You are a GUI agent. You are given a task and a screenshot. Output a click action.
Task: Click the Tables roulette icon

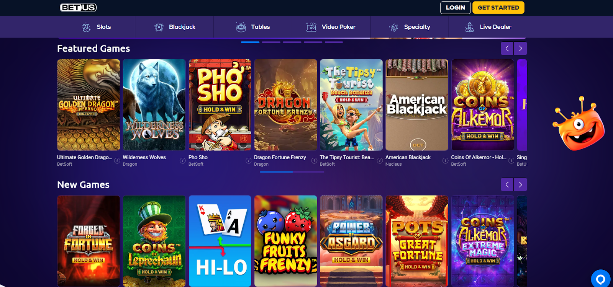[241, 27]
